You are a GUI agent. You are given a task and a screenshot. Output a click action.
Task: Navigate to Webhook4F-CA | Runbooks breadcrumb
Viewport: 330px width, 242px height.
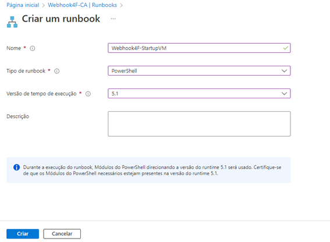point(82,5)
